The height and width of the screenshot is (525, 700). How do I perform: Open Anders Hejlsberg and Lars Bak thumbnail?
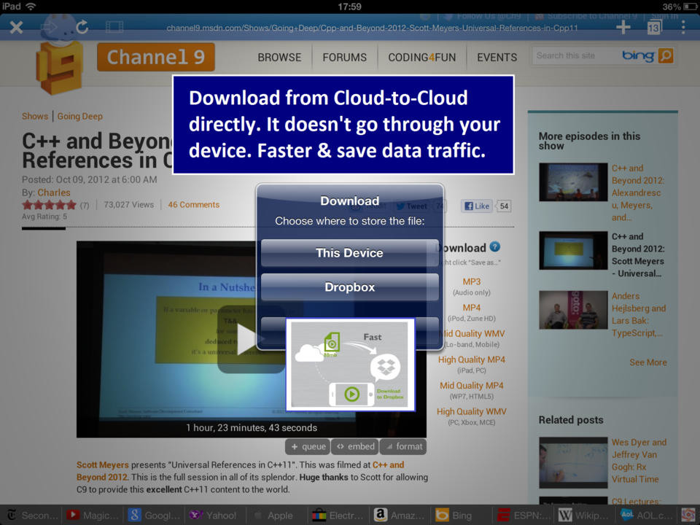[x=573, y=310]
